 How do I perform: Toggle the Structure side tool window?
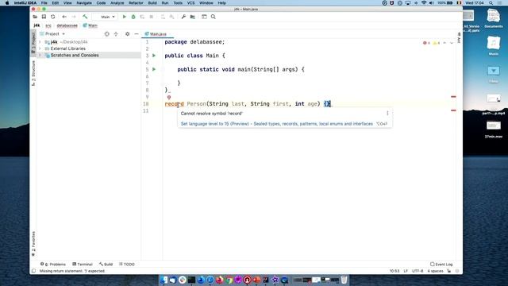pyautogui.click(x=33, y=73)
